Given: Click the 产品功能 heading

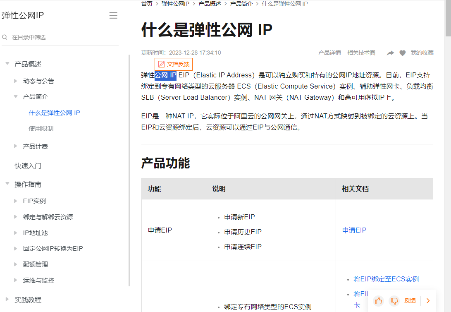Looking at the screenshot, I should 166,163.
